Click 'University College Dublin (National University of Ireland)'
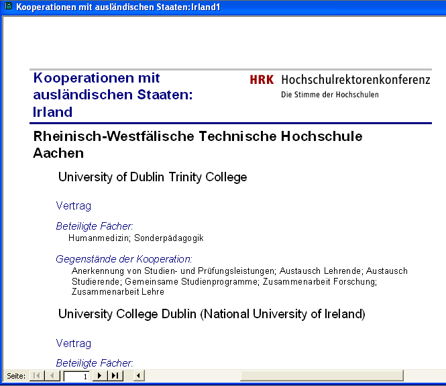 click(x=212, y=314)
